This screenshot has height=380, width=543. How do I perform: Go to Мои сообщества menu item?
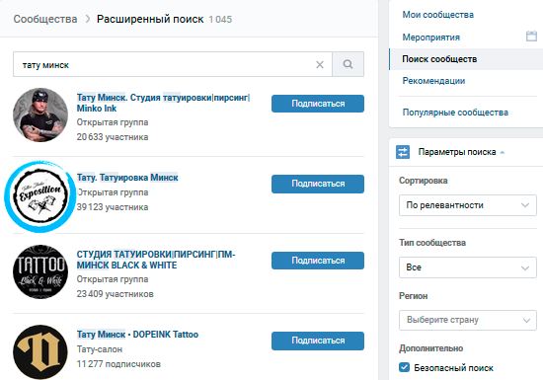click(x=437, y=15)
